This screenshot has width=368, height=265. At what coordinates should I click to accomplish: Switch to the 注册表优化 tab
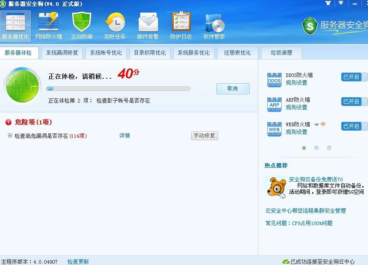tap(238, 53)
